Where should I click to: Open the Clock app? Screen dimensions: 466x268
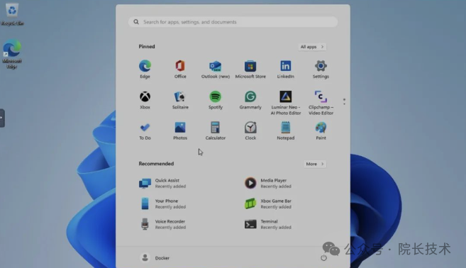[250, 130]
